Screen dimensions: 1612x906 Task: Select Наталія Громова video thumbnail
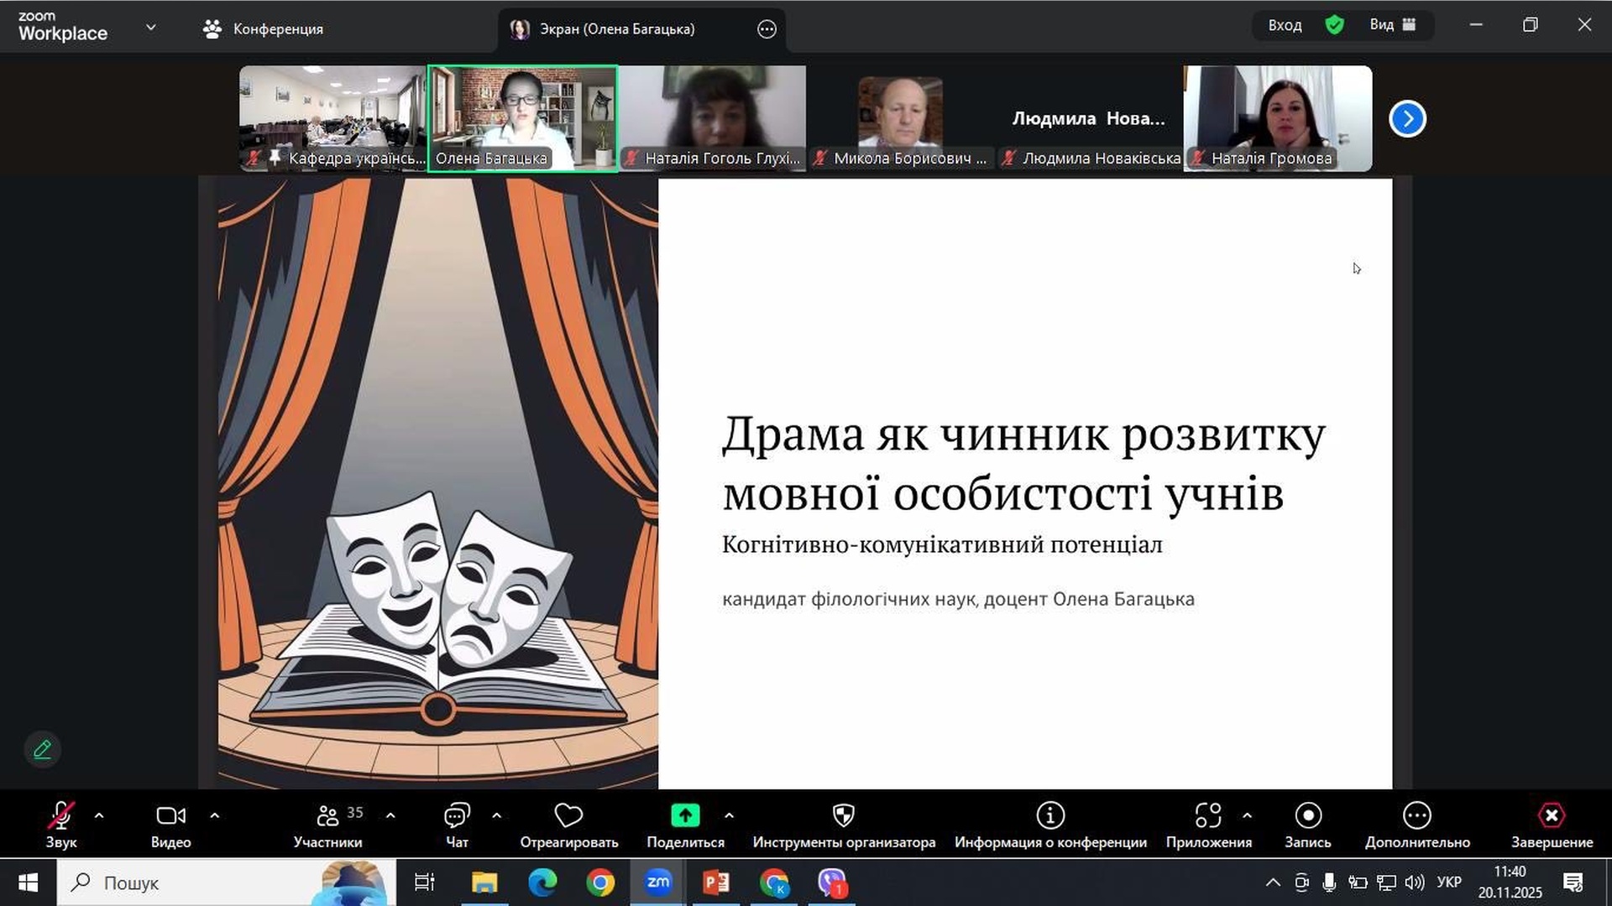pyautogui.click(x=1277, y=118)
